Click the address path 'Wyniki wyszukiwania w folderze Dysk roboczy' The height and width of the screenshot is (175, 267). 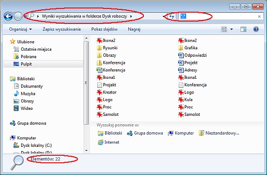click(x=85, y=16)
